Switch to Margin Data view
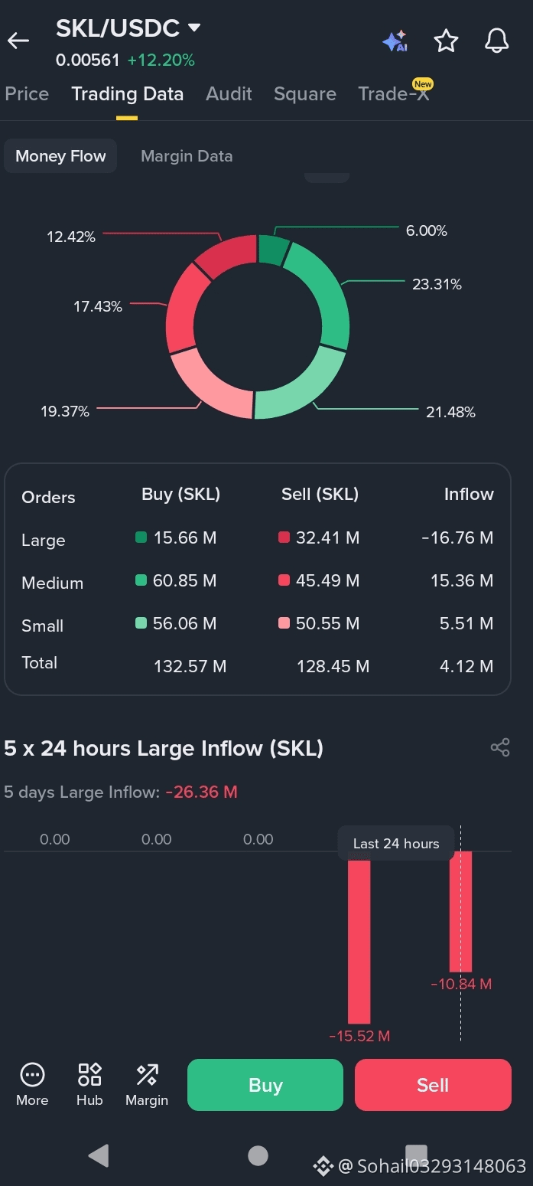The width and height of the screenshot is (533, 1186). point(187,156)
